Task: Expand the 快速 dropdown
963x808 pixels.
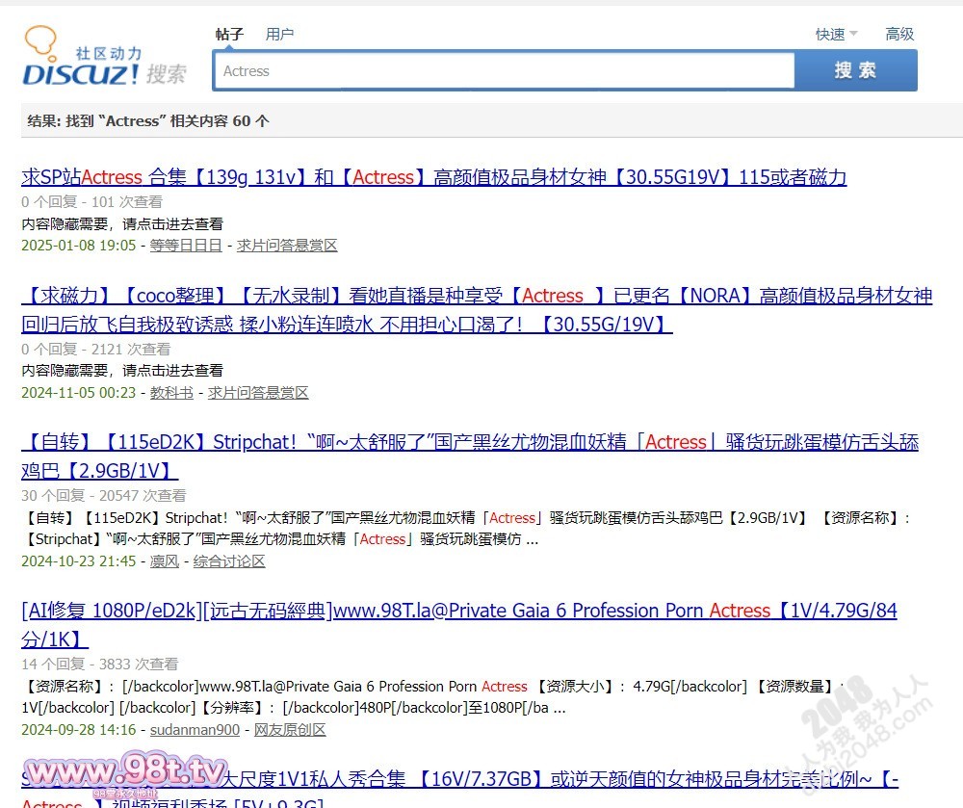Action: pos(836,34)
